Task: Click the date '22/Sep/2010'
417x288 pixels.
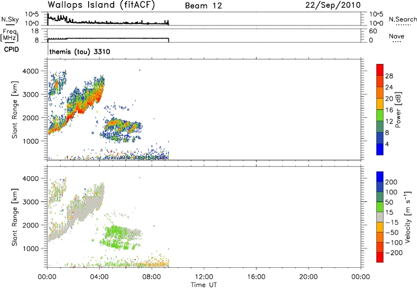Action: click(333, 5)
